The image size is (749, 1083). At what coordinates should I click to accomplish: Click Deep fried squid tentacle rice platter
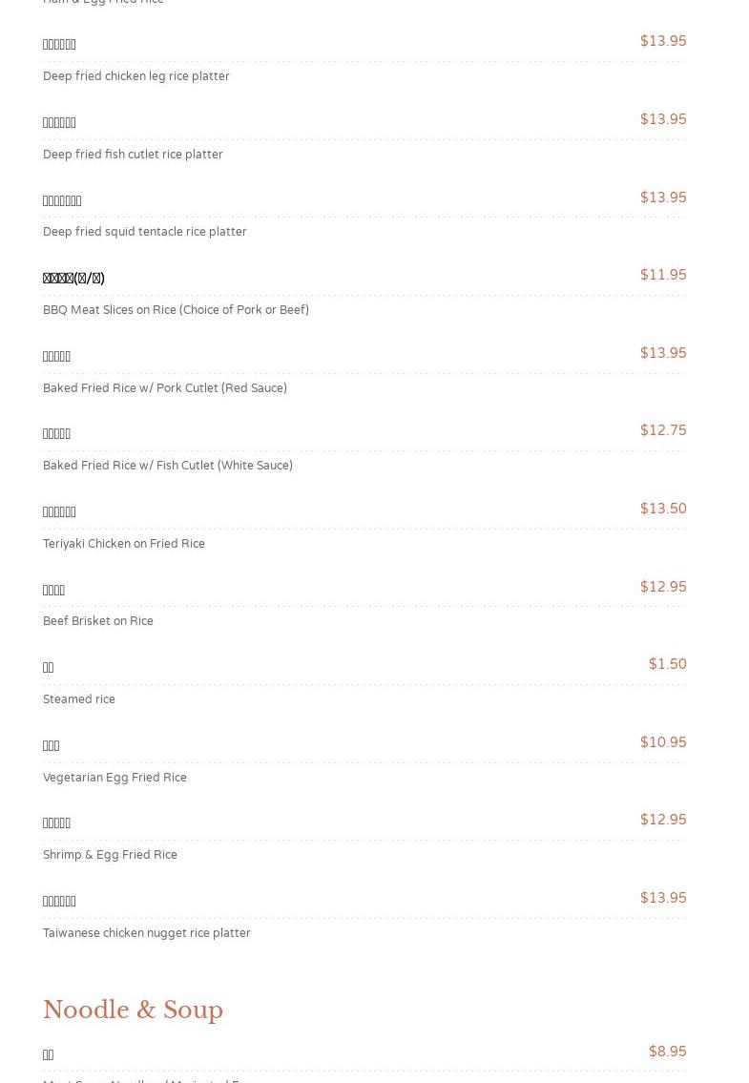pos(144,232)
